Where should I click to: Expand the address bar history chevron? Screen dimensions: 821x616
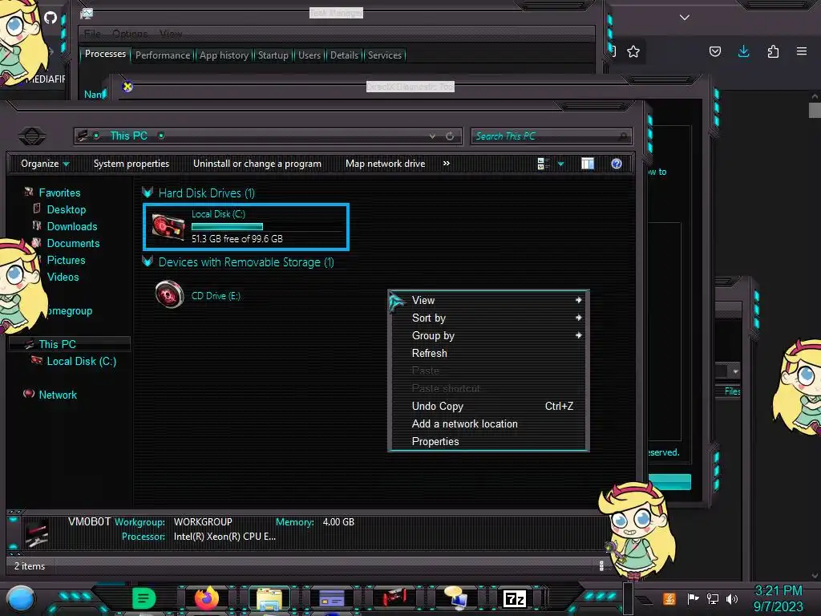(x=432, y=136)
